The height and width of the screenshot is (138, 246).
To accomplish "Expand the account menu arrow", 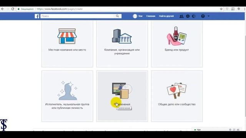I will coord(208,16).
